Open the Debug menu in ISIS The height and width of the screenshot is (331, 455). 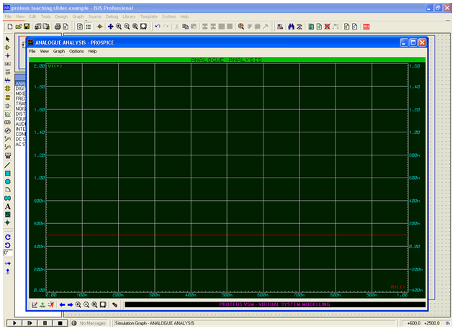tap(112, 16)
